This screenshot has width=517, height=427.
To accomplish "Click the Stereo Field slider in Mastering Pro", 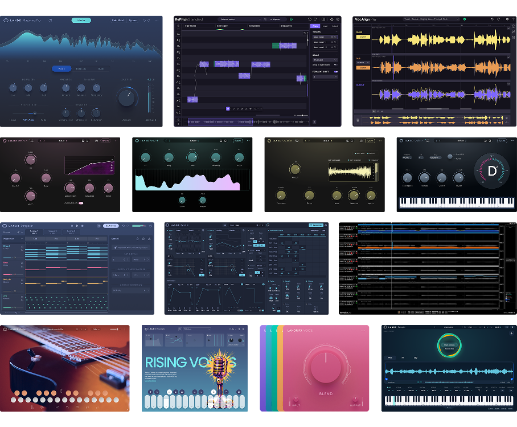I will click(28, 113).
